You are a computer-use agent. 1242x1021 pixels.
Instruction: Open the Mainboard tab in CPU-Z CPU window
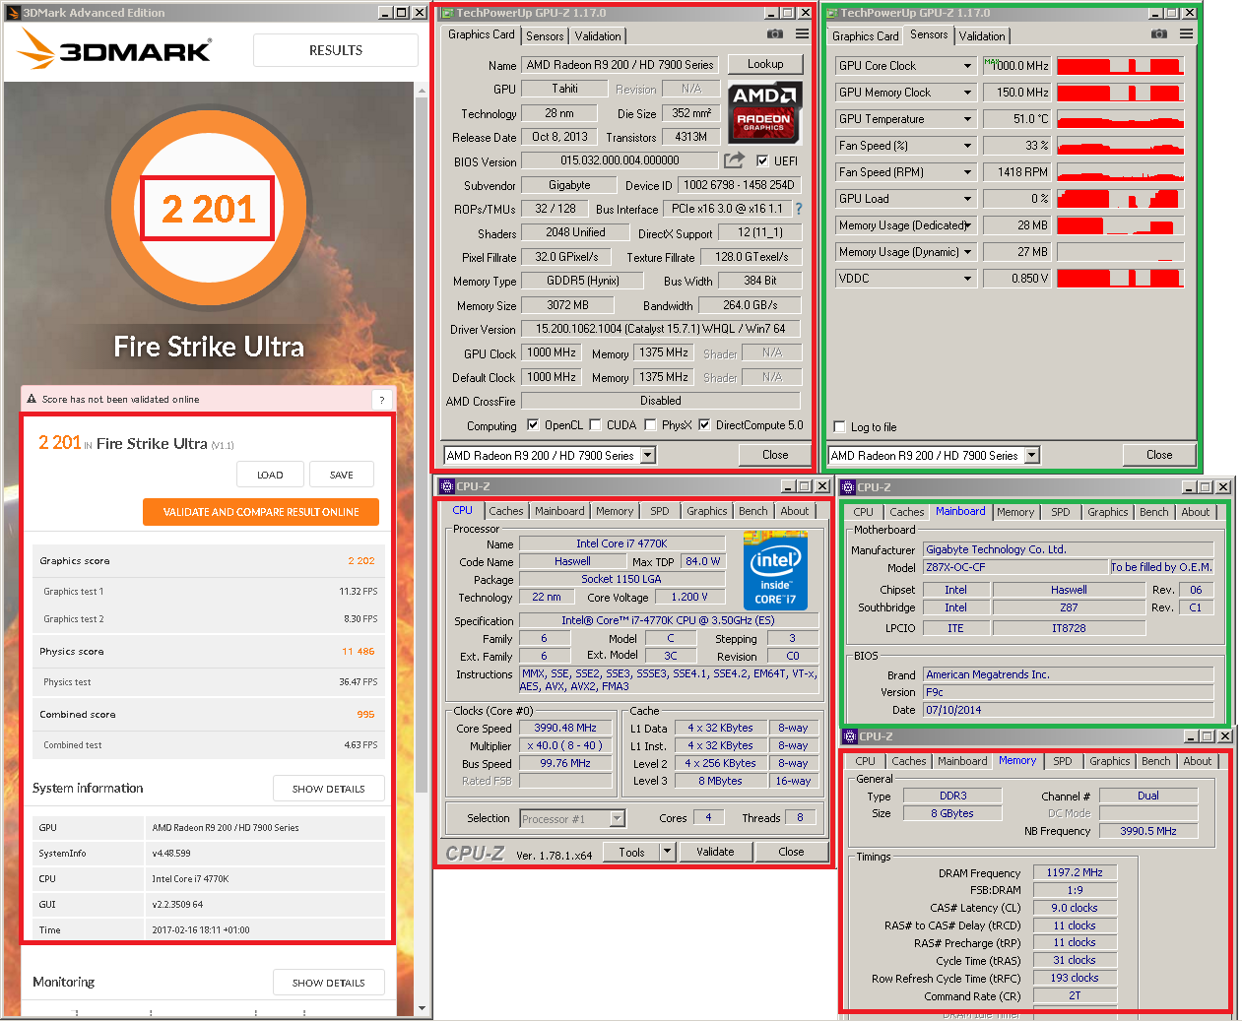[x=559, y=511]
